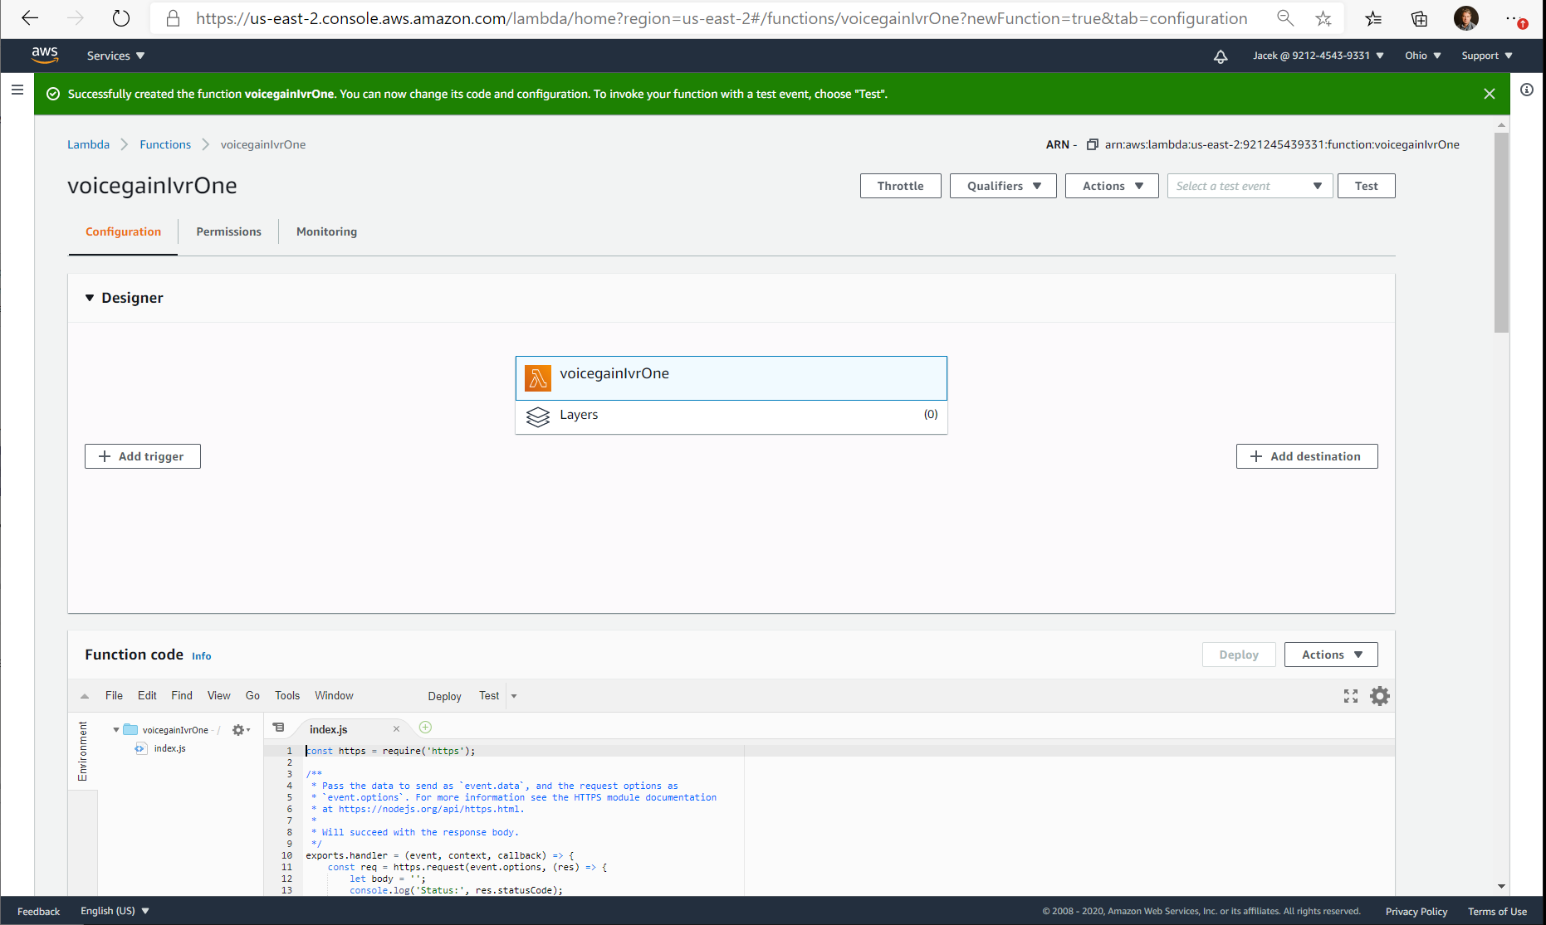Open the browser profile avatar

point(1466,18)
